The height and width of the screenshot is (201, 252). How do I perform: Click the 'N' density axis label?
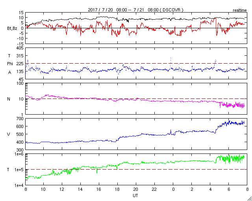point(9,99)
